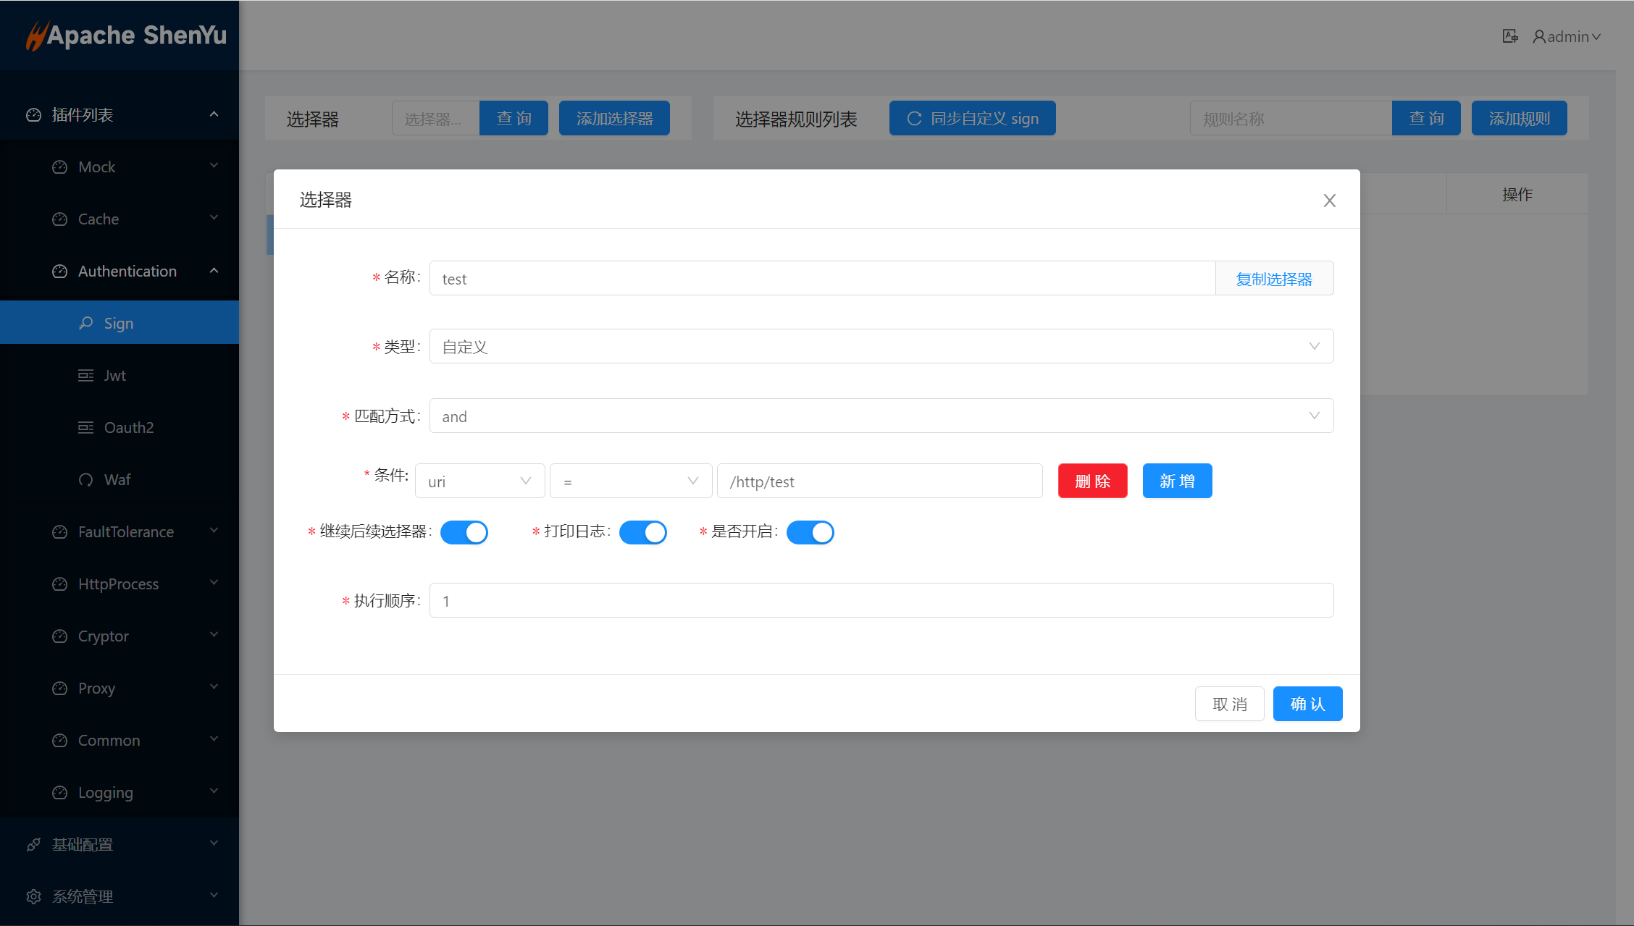The image size is (1634, 926).
Task: Open the 匹配方式 dropdown showing and
Action: [x=881, y=416]
